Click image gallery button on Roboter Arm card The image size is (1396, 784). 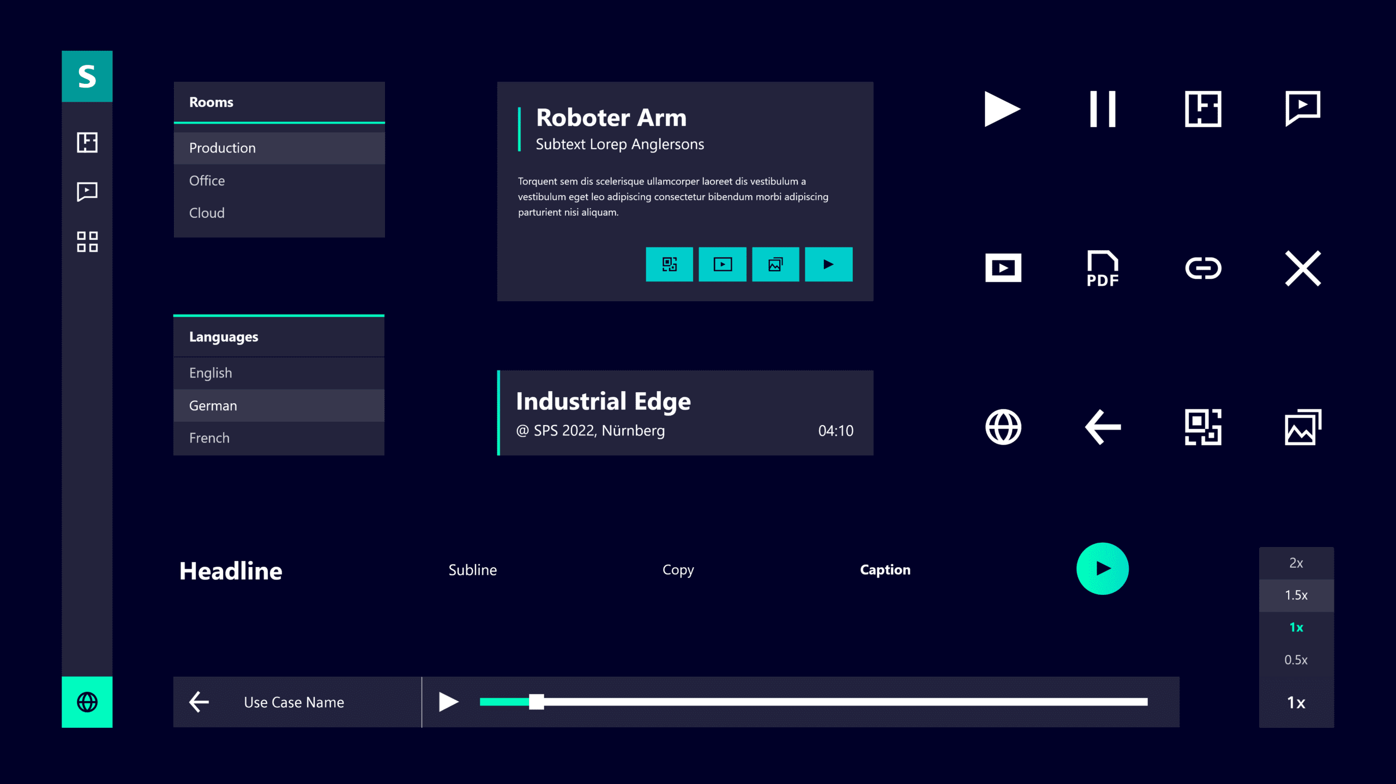click(775, 264)
